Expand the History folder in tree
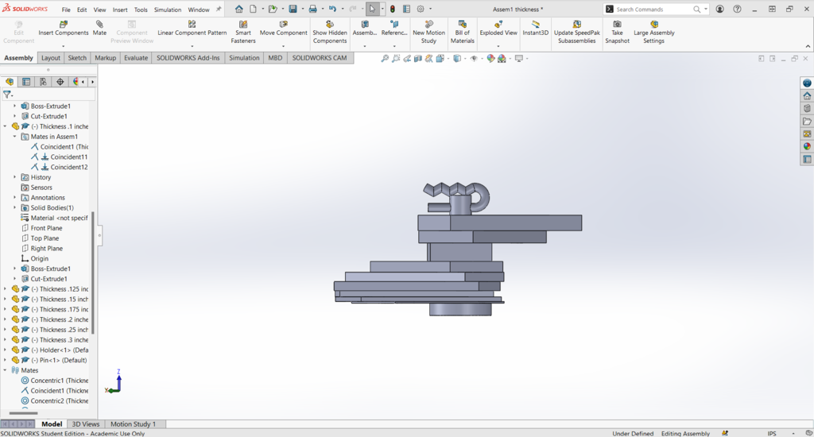 (x=14, y=177)
